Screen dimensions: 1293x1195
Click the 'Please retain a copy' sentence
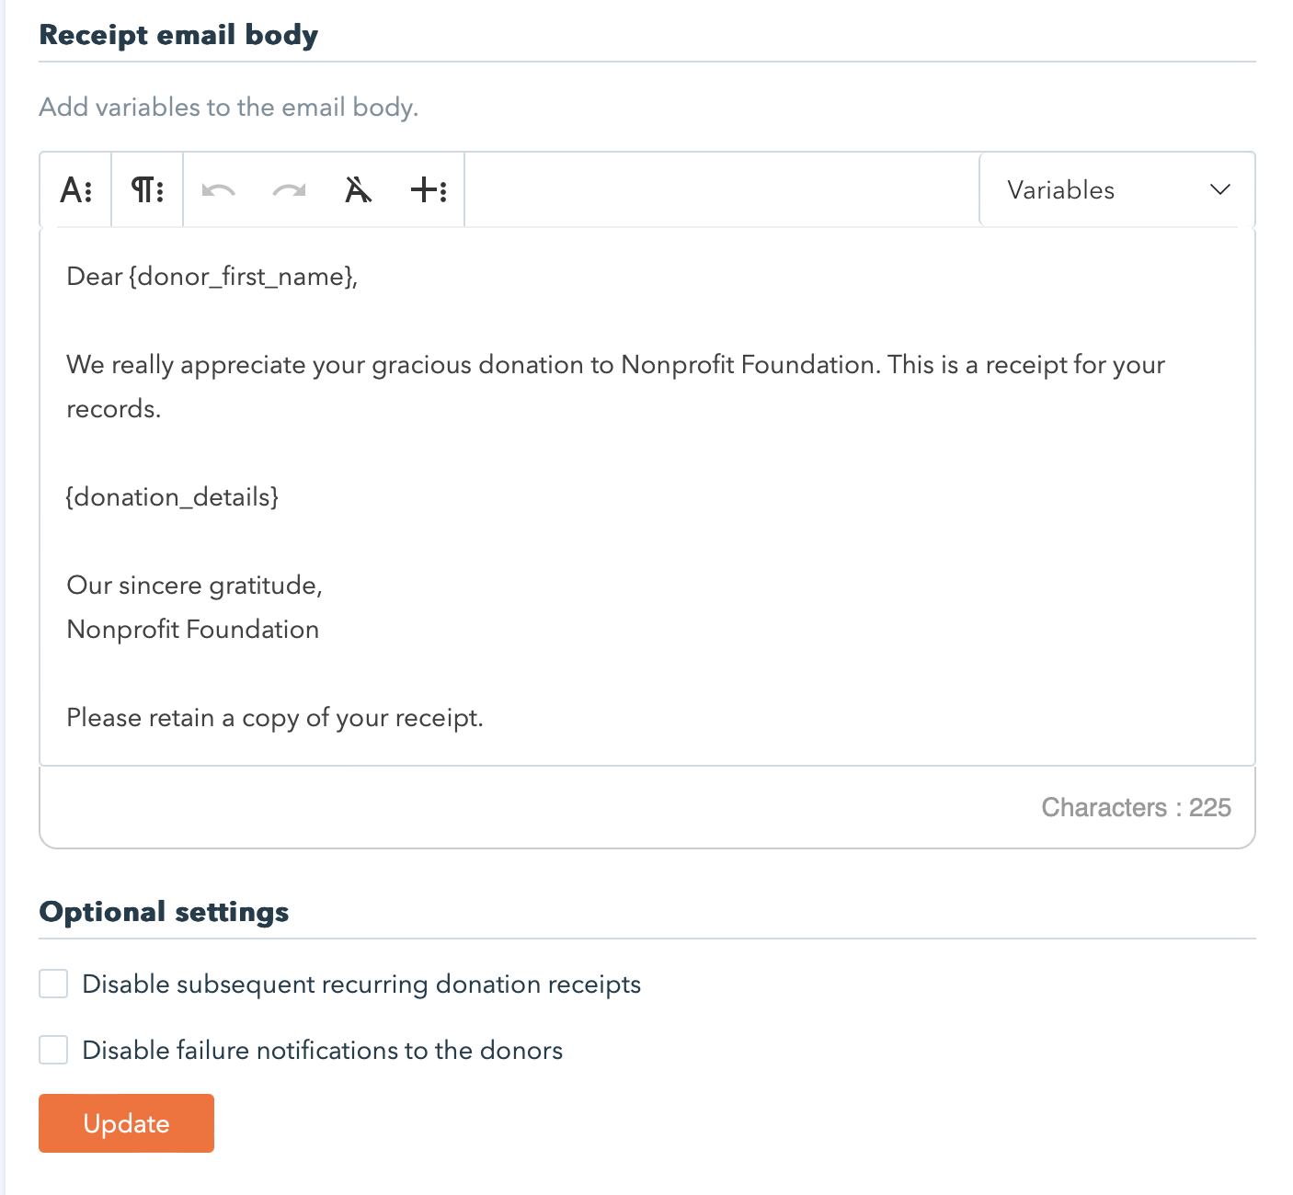[x=274, y=718]
